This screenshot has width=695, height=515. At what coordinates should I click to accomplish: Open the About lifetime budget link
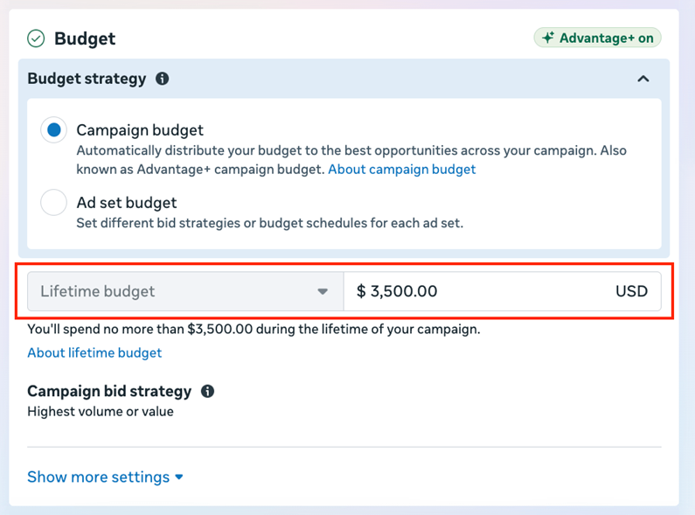tap(94, 352)
